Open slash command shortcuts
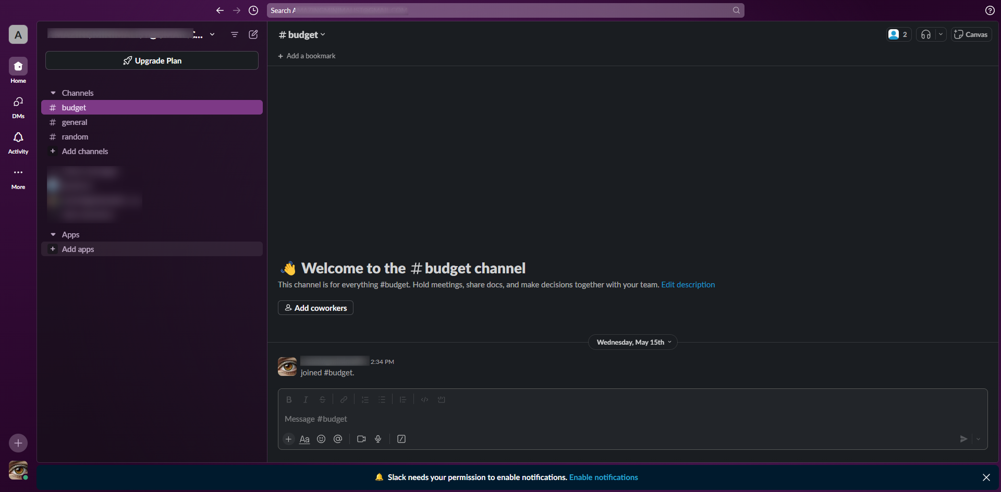Viewport: 1001px width, 492px height. [401, 439]
